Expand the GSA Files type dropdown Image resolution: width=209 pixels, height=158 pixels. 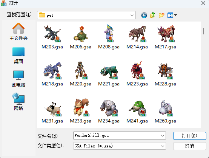(163, 146)
